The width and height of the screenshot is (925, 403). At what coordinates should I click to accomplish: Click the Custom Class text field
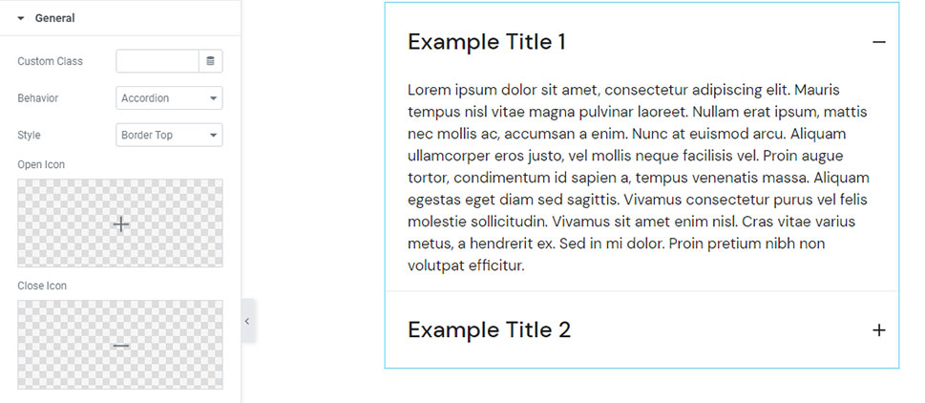coord(158,61)
